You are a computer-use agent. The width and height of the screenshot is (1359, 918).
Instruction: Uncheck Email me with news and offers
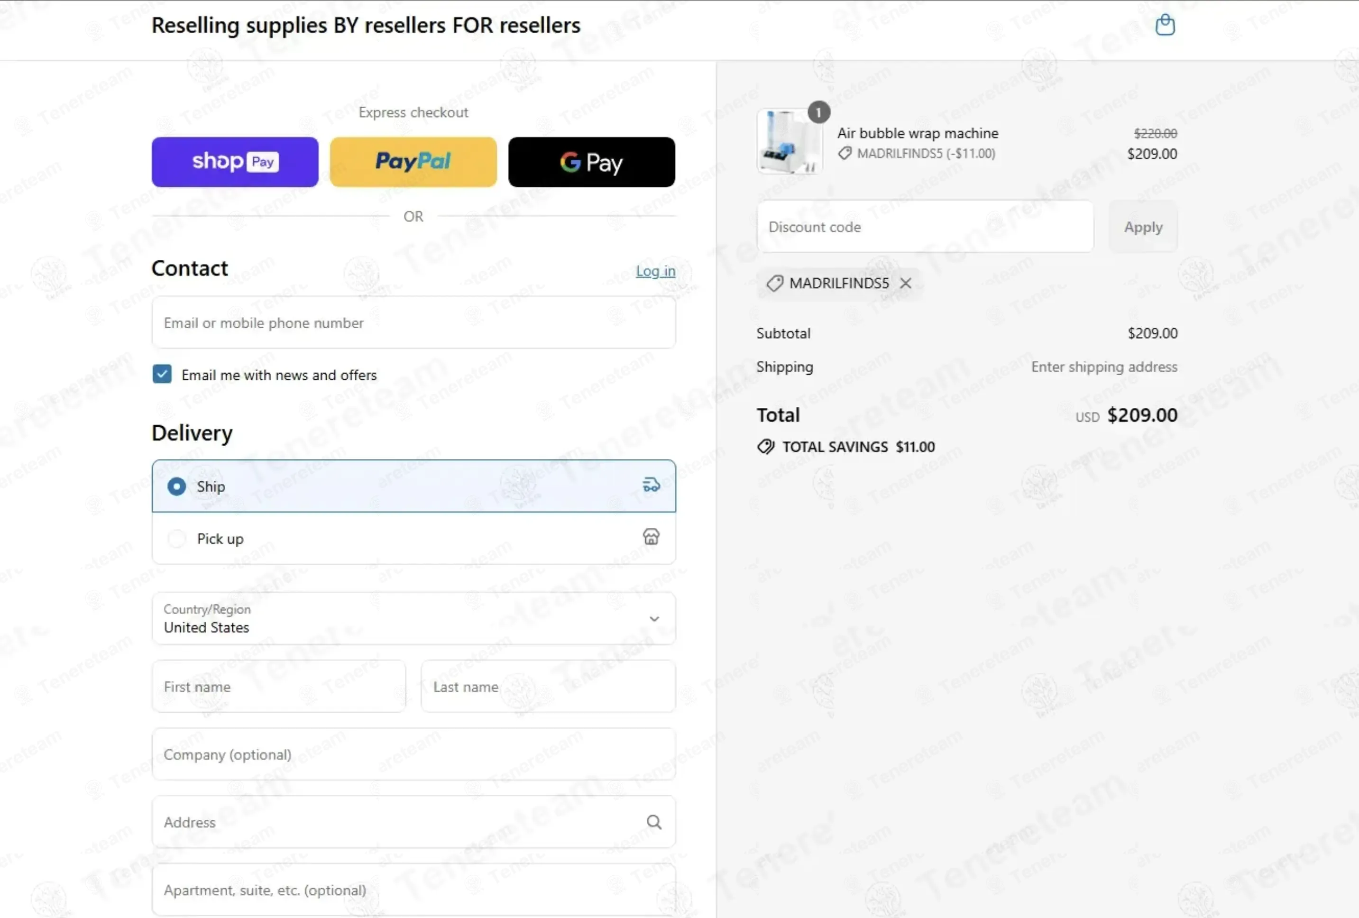tap(162, 374)
